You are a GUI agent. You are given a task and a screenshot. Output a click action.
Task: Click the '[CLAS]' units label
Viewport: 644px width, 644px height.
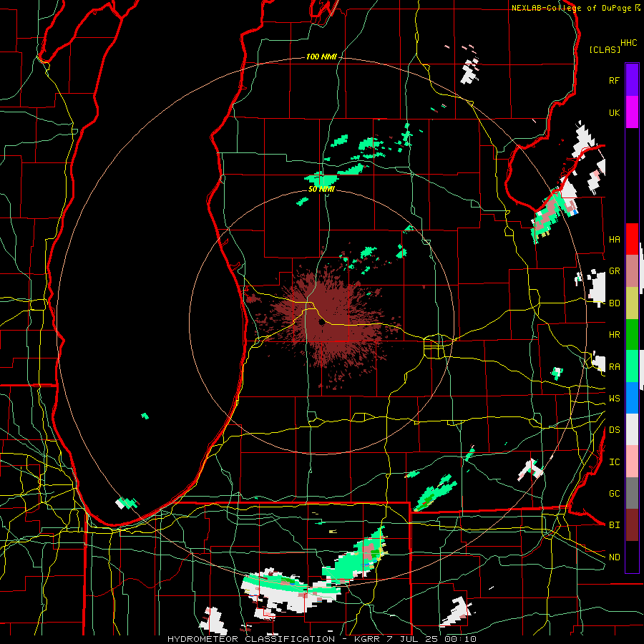(605, 49)
